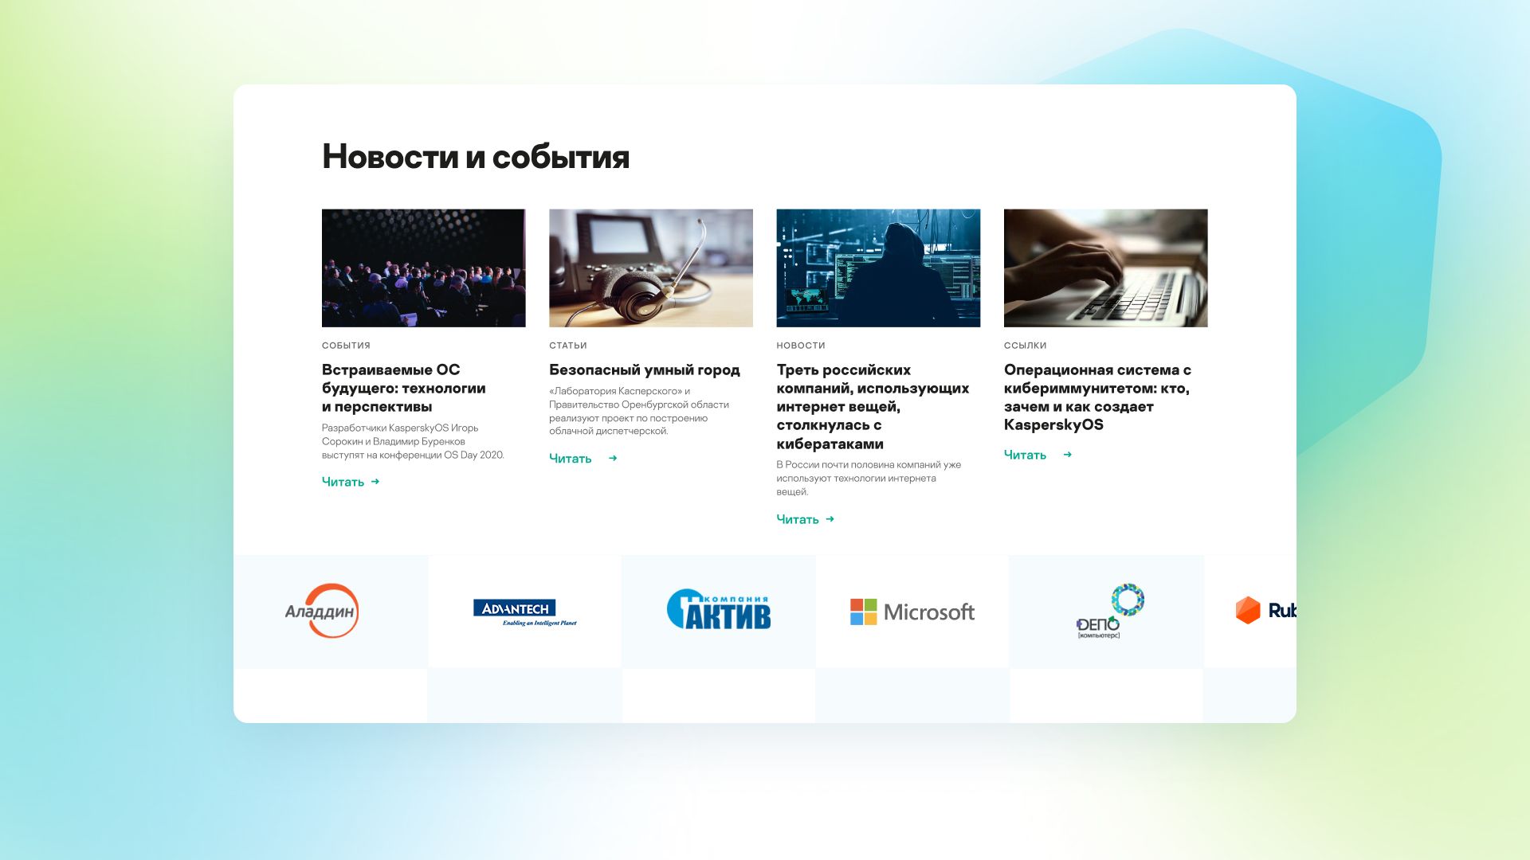Click the arrow next to Читать under Безопасный умный город

tap(613, 459)
